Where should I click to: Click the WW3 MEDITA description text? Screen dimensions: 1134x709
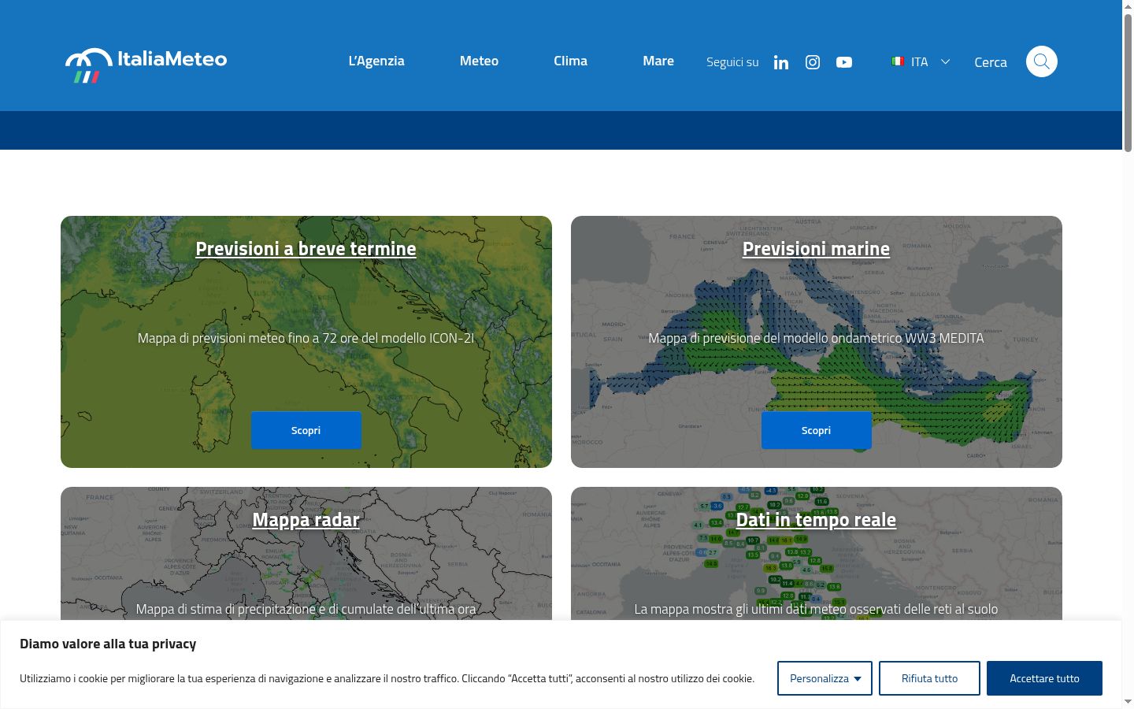tap(816, 338)
